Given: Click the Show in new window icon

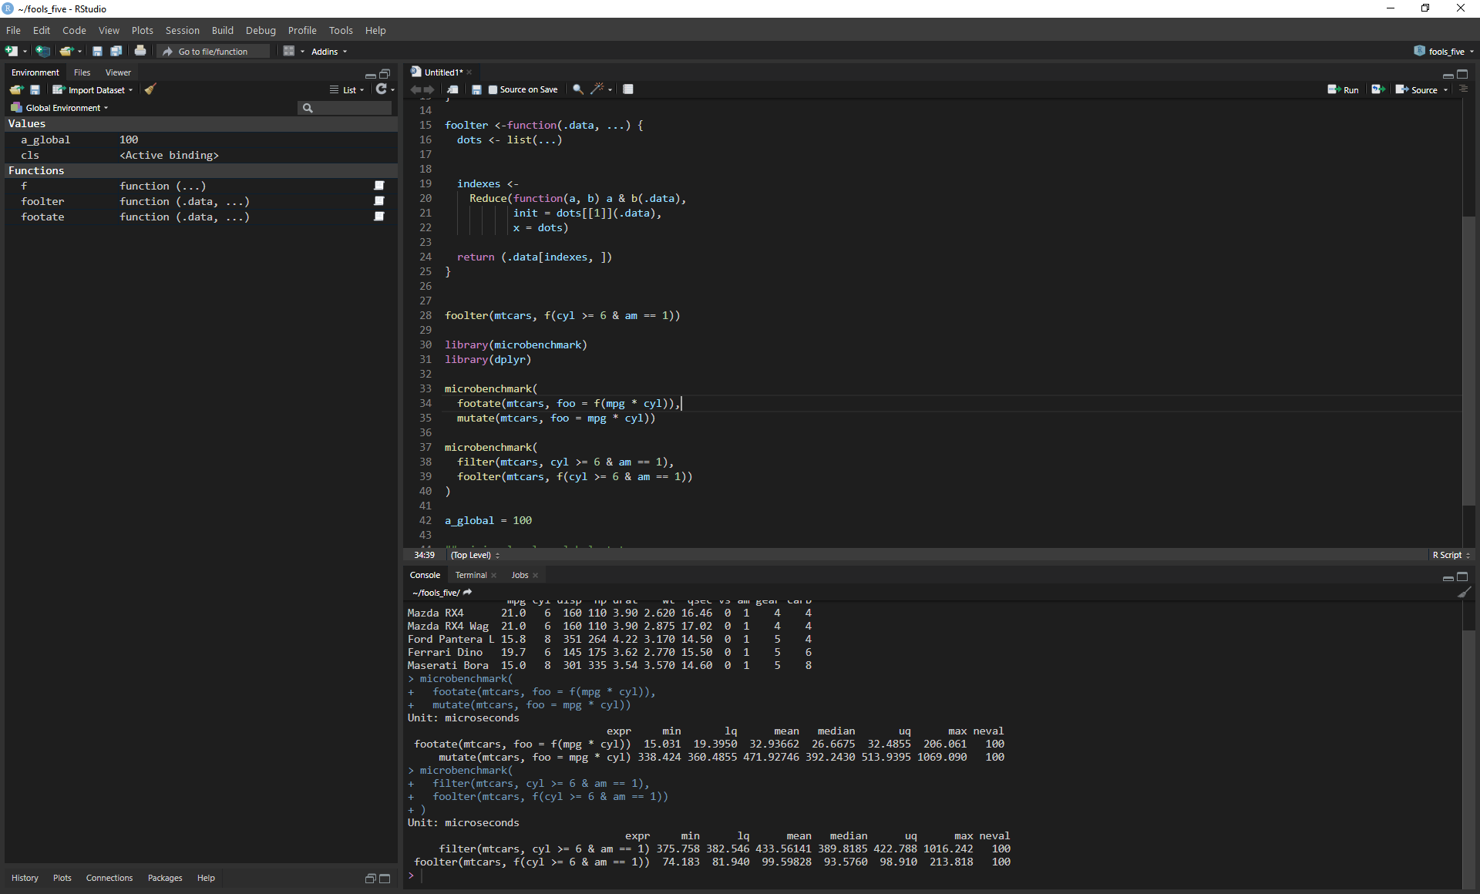Looking at the screenshot, I should tap(452, 89).
